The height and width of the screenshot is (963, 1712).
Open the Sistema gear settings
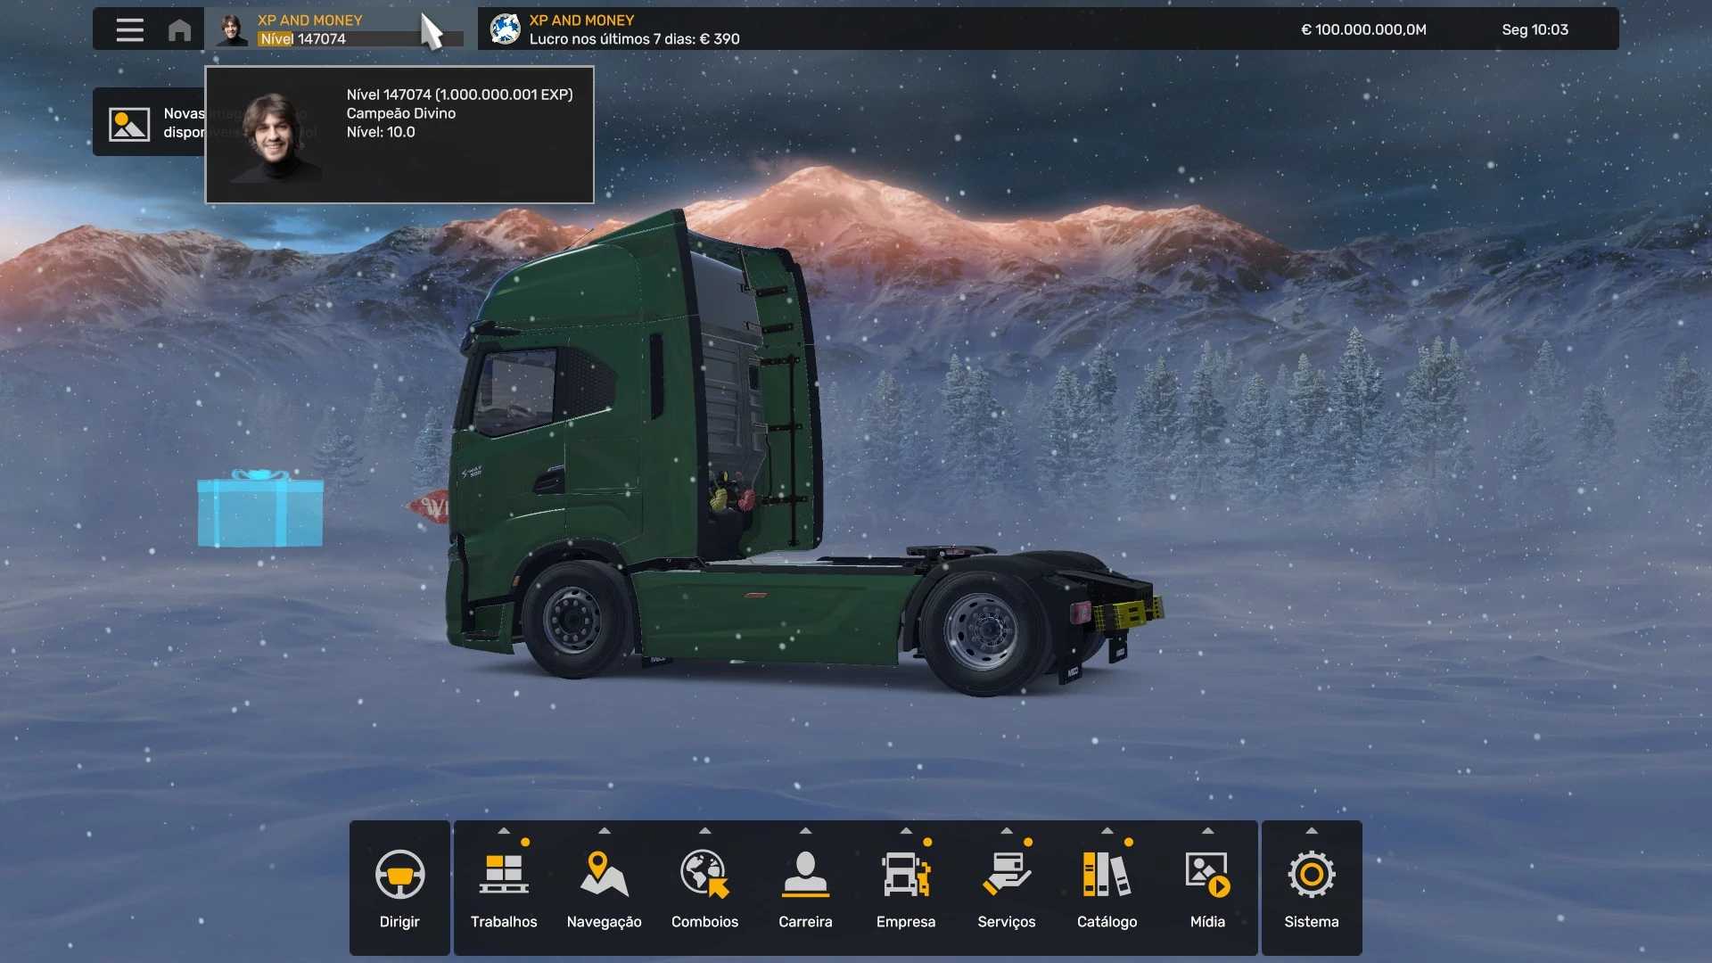(1311, 875)
